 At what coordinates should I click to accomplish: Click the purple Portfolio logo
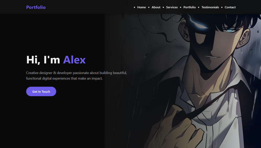[36, 7]
